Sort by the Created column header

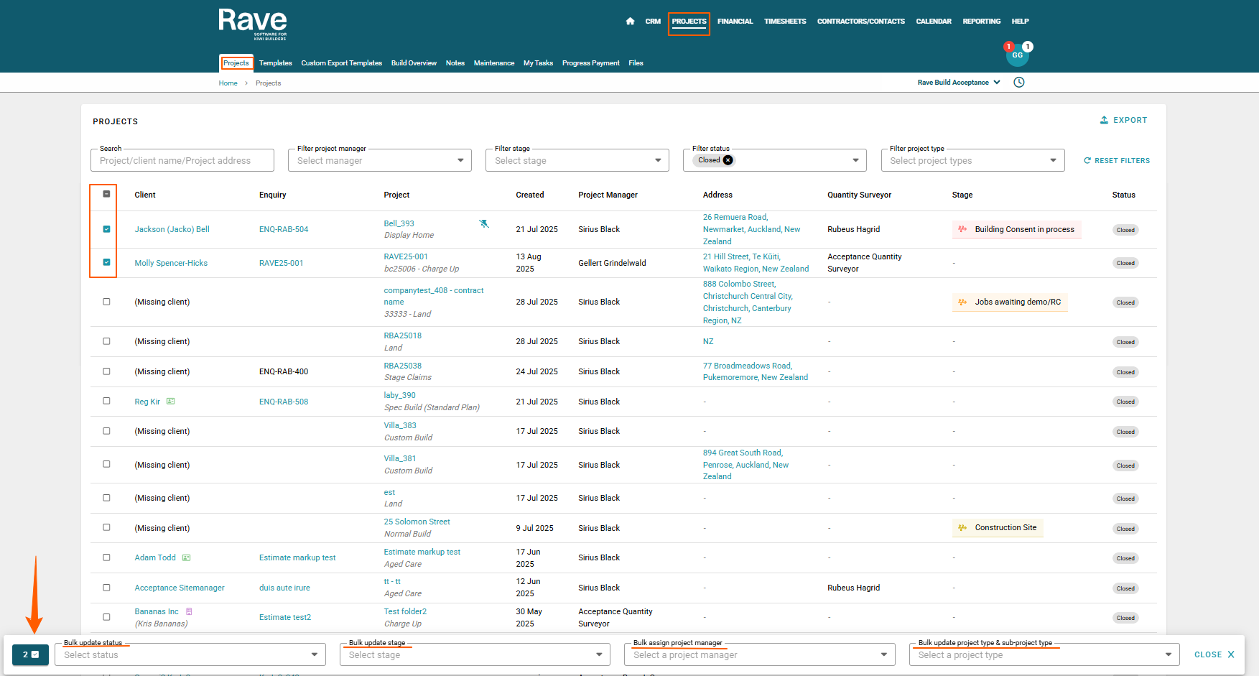pos(530,195)
